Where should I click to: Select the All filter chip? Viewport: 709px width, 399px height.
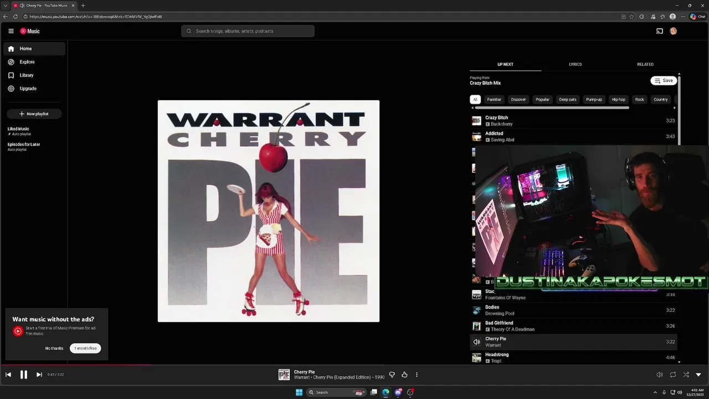point(475,99)
